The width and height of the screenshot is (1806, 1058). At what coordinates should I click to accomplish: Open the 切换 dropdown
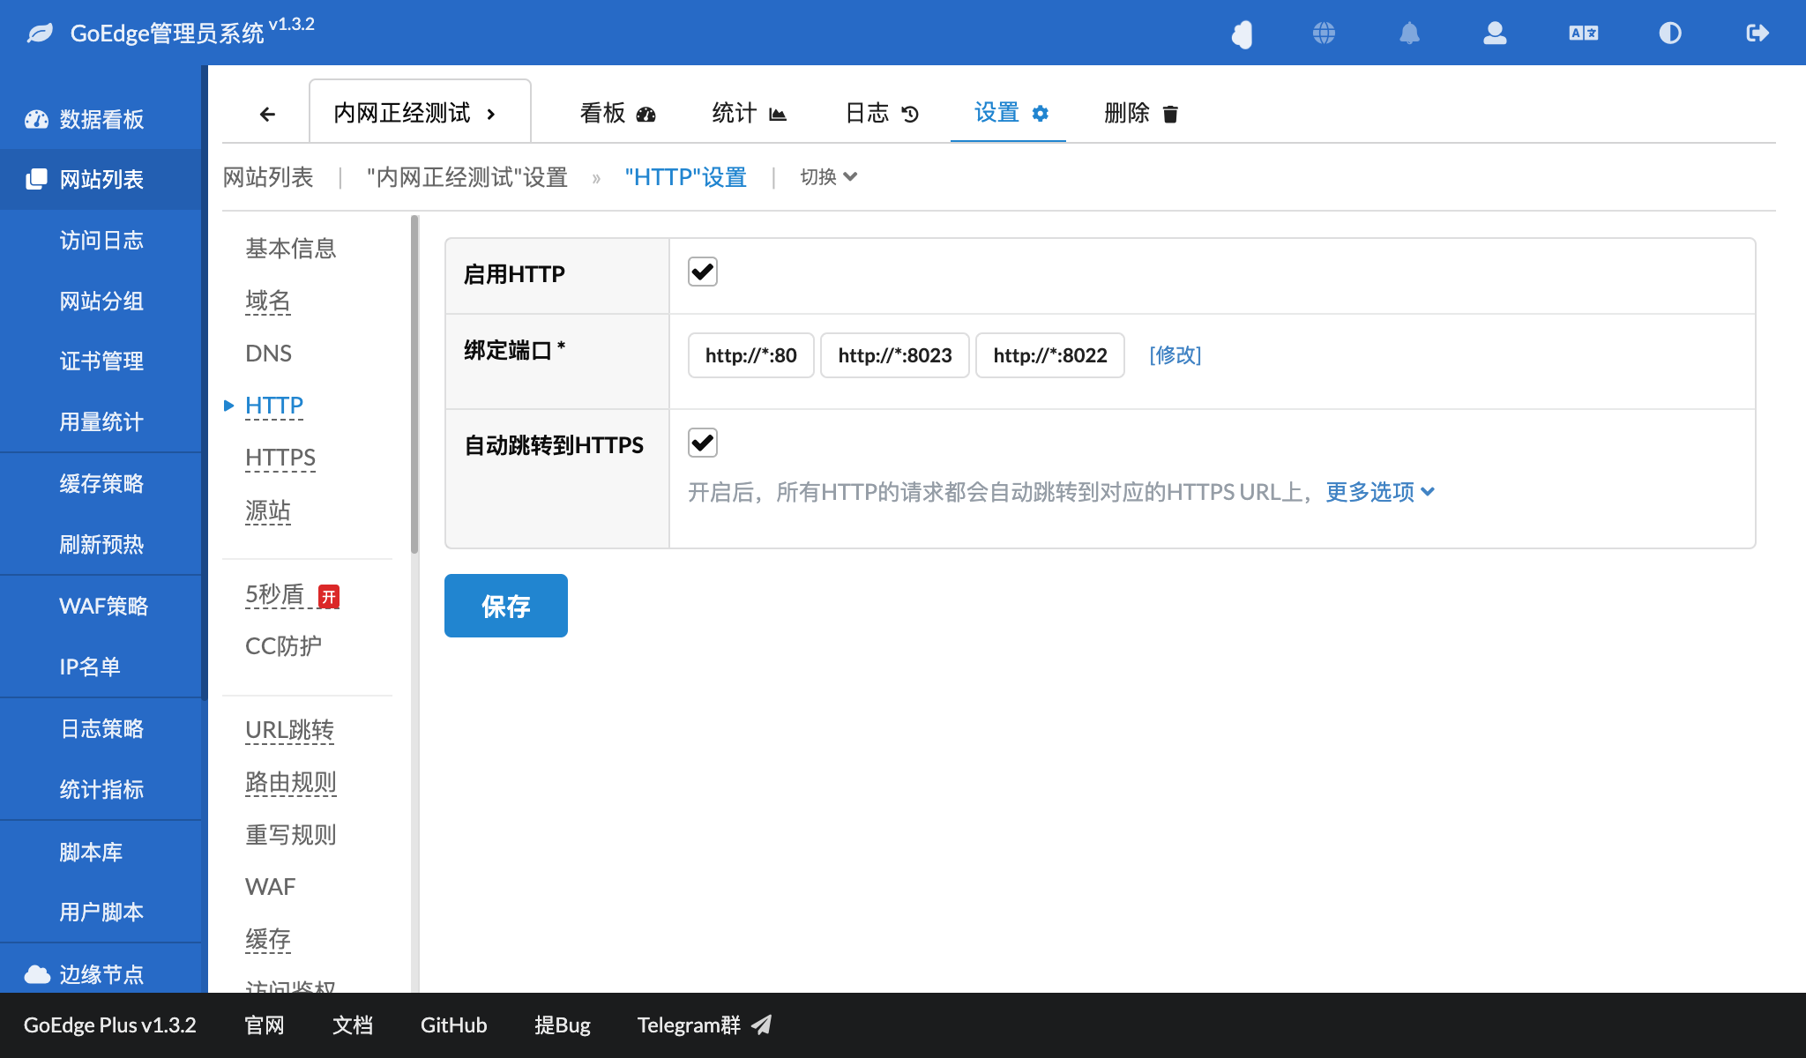click(x=829, y=177)
